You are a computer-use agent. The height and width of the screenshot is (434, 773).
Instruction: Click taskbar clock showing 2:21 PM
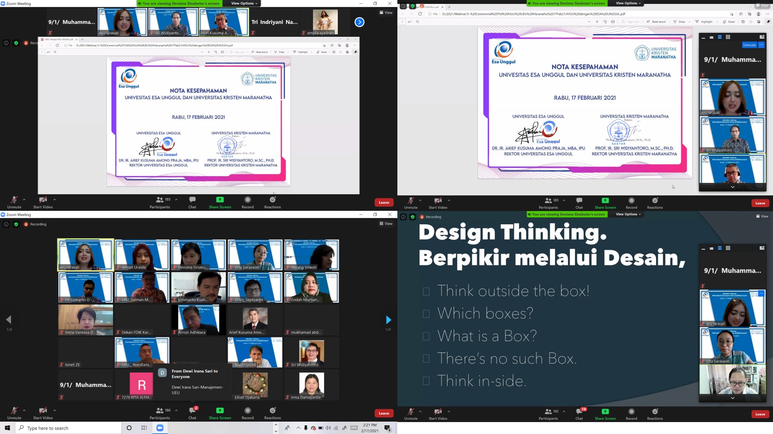370,428
